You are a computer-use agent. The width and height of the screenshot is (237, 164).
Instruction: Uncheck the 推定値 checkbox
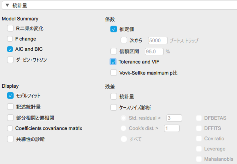click(114, 29)
